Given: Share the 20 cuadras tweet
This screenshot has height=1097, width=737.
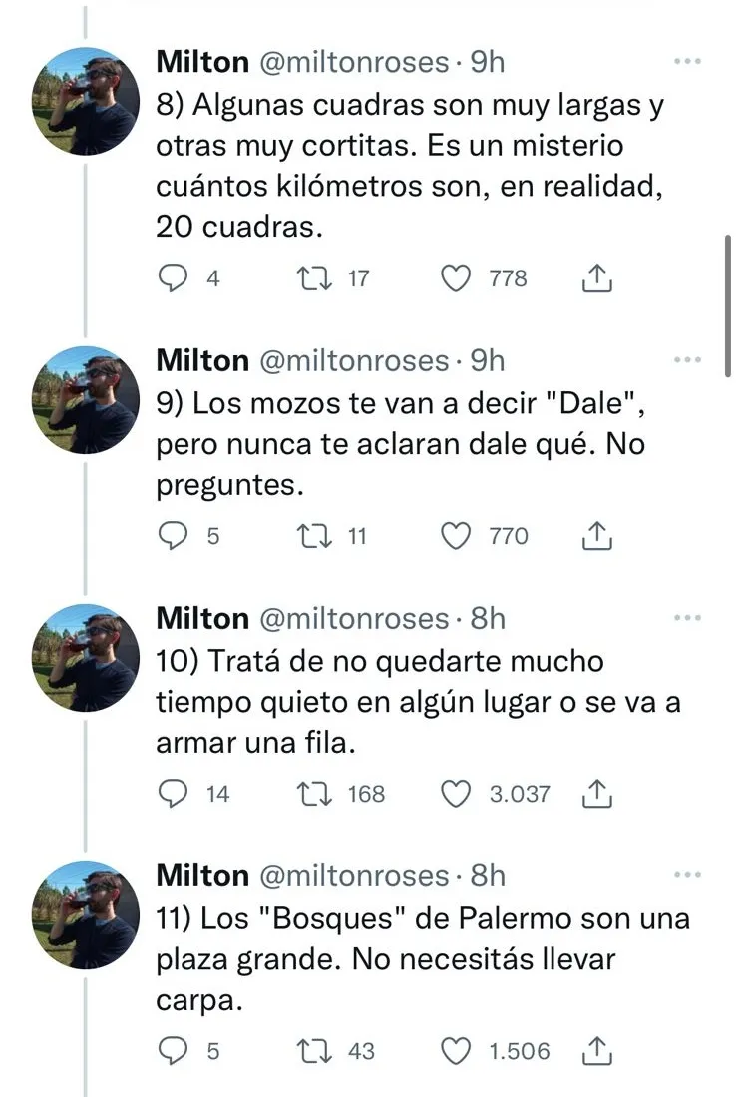Looking at the screenshot, I should 595,278.
